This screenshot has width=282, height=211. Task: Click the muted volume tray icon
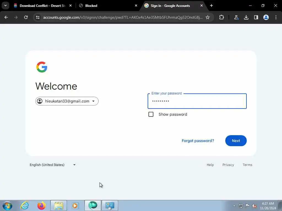pyautogui.click(x=254, y=206)
